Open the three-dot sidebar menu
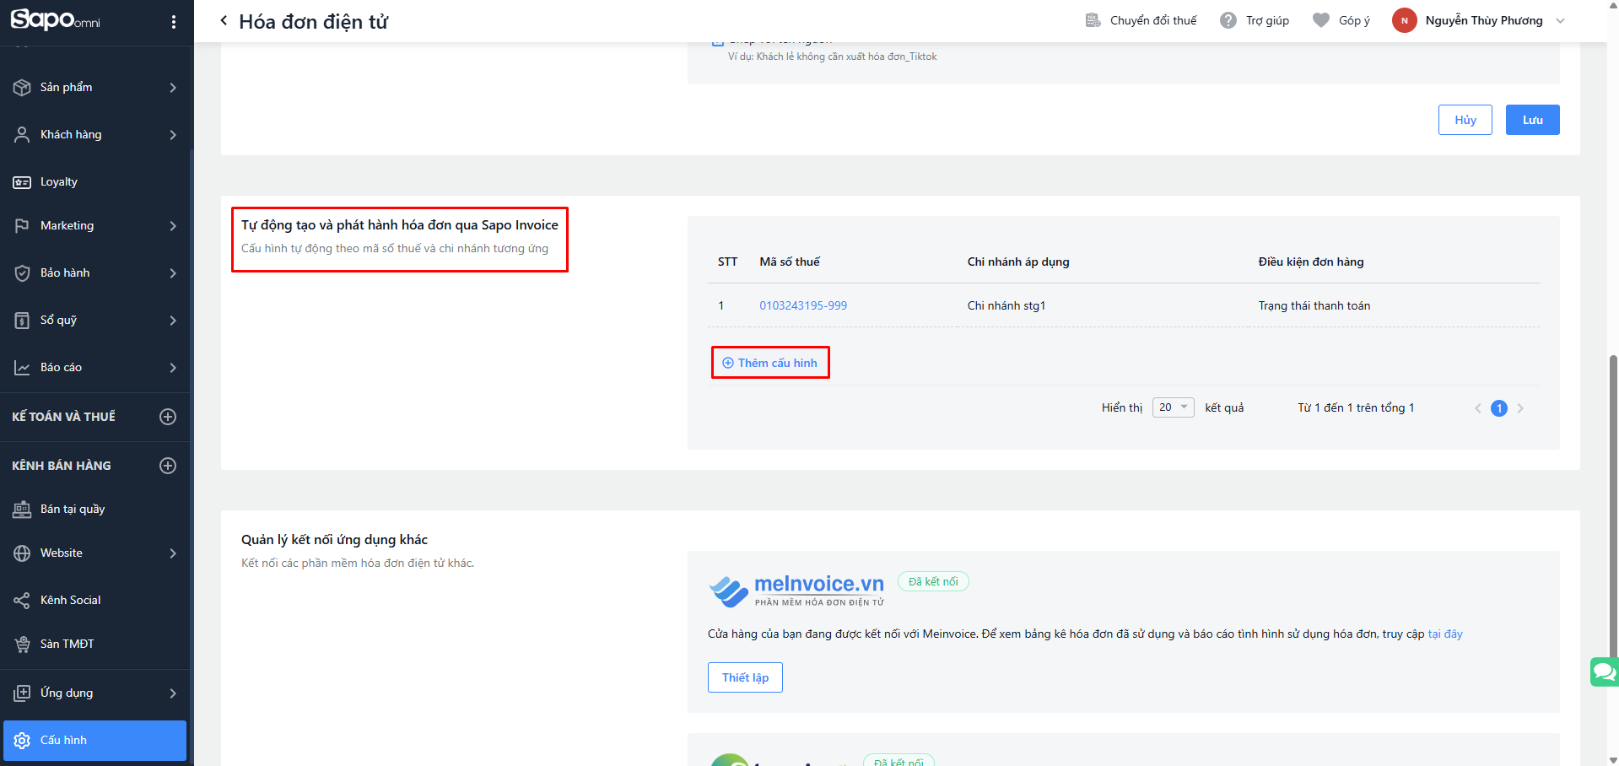Screen dimensions: 1619x766 [174, 22]
